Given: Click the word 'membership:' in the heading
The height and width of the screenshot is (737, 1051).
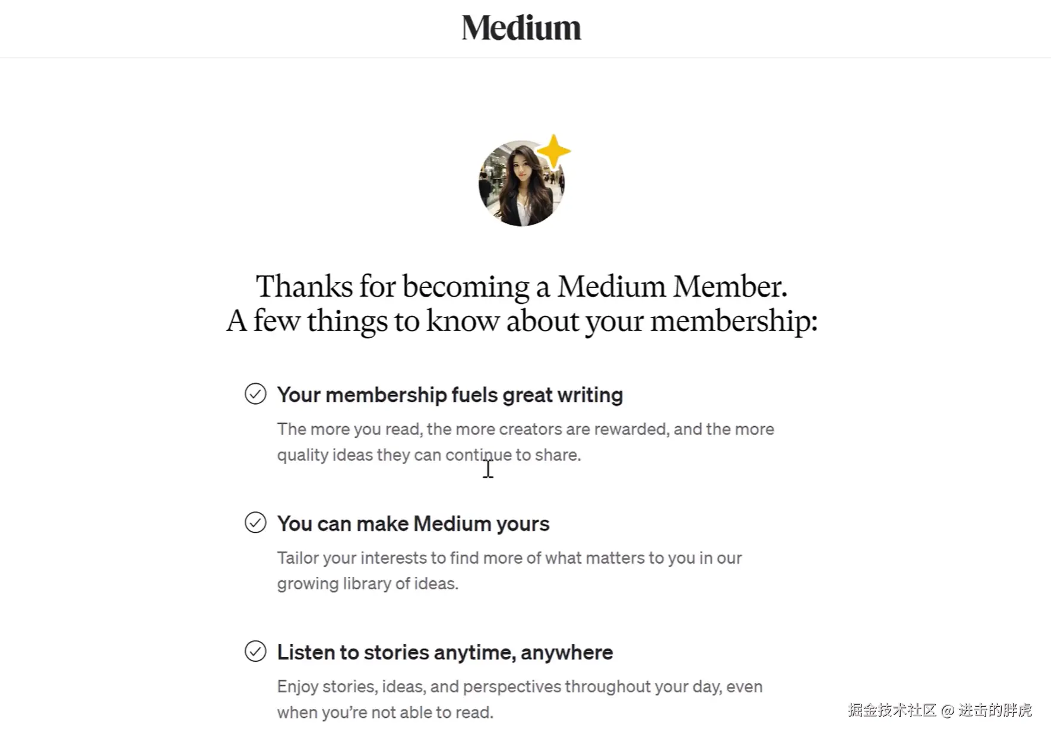Looking at the screenshot, I should click(x=733, y=321).
